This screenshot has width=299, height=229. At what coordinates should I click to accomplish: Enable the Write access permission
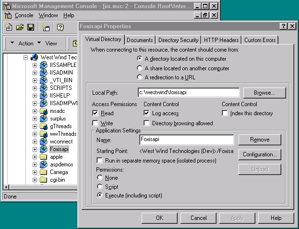tap(95, 123)
